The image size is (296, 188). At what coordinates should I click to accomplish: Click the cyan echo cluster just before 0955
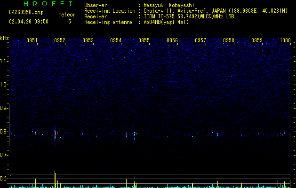click(135, 135)
